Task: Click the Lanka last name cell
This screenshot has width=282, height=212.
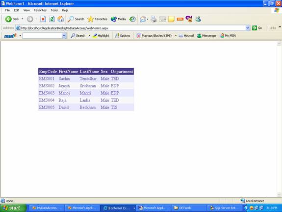Action: 85,100
